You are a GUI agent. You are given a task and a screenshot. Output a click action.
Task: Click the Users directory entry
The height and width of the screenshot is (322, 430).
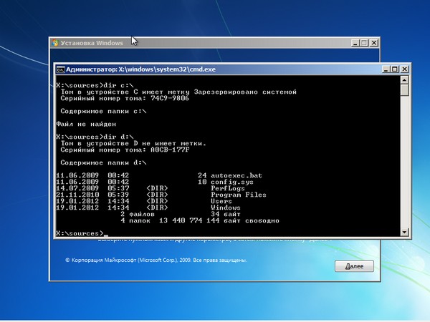(221, 201)
